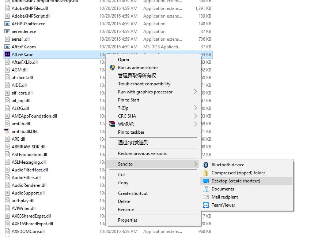This screenshot has height=237, width=333.
Task: Select the file name AudioFilterHost.dll
Action: coord(30,170)
